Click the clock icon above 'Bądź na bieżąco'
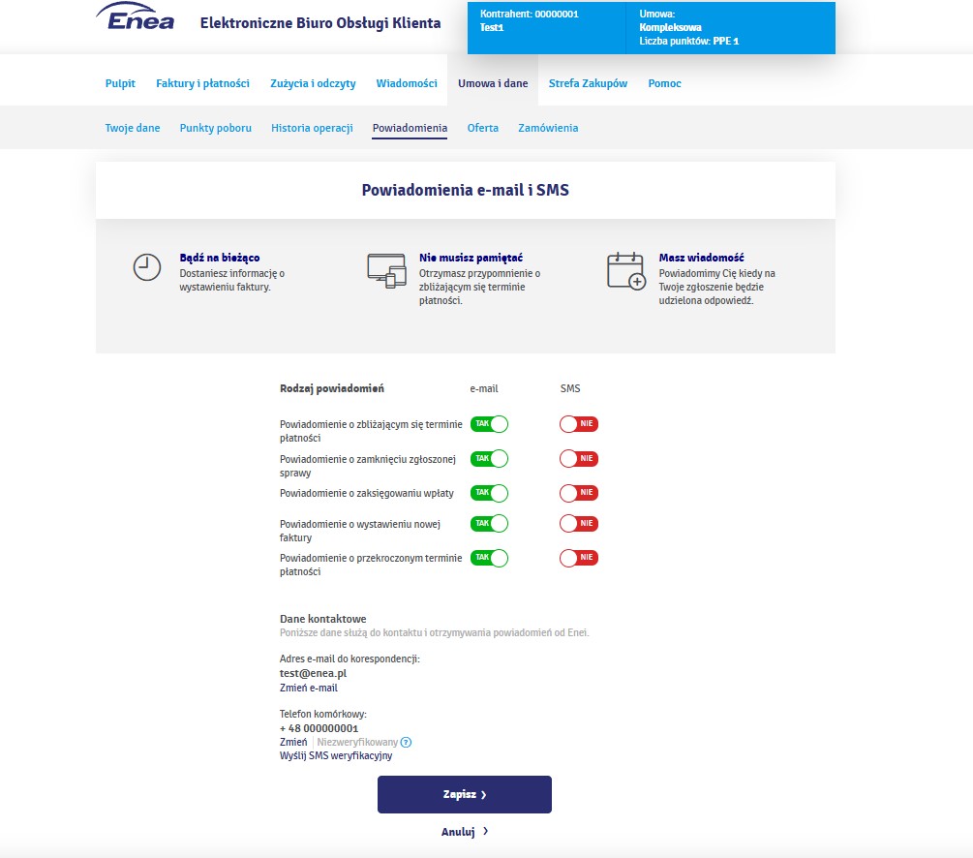973x858 pixels. pos(146,265)
